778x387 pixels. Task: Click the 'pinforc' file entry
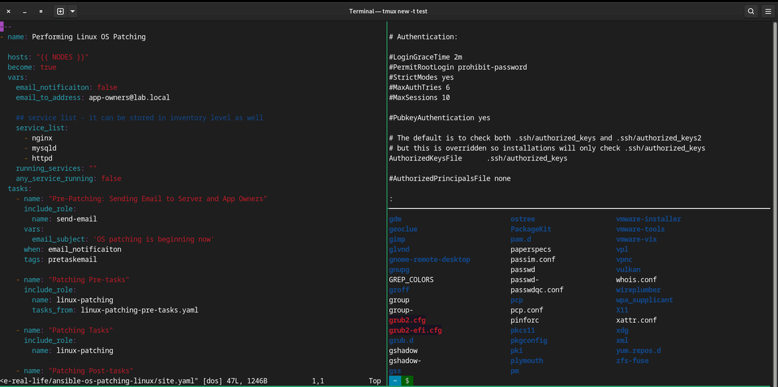525,320
